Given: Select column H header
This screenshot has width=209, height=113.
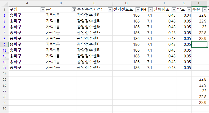Looking at the screenshot, I should pos(199,3).
